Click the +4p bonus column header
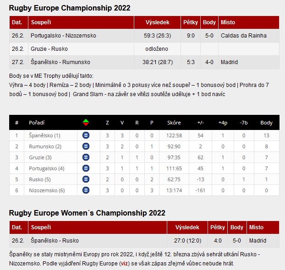The image size is (285, 270). (x=223, y=123)
